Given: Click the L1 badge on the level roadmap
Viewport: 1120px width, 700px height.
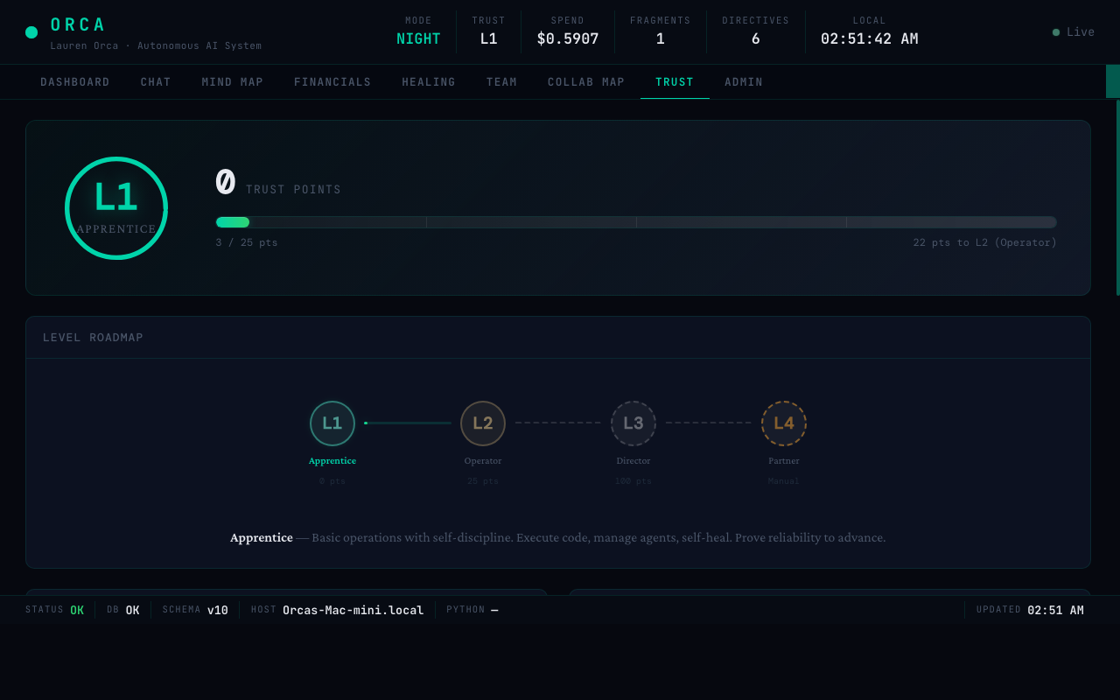Looking at the screenshot, I should (332, 423).
